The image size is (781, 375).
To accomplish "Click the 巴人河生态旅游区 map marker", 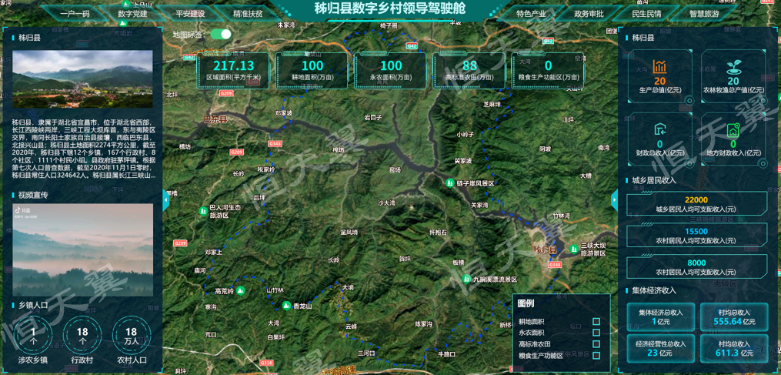I will click(x=202, y=208).
